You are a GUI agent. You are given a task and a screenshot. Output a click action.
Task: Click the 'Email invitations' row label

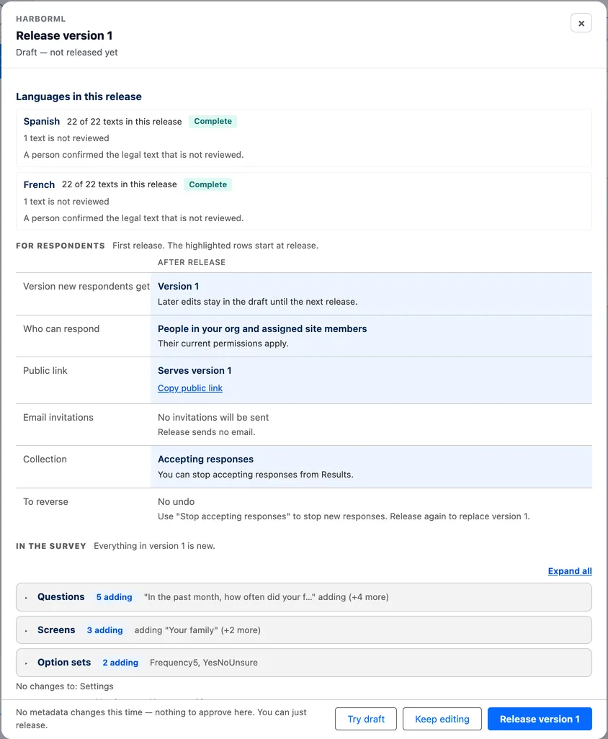[58, 417]
